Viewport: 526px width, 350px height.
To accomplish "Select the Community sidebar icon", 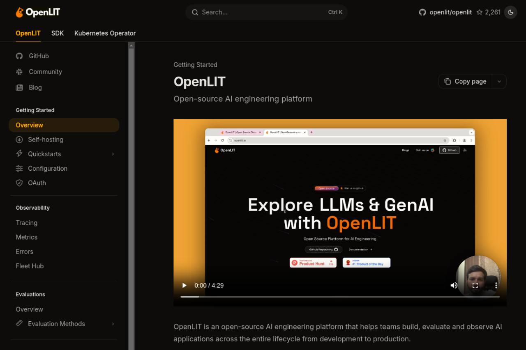I will (x=19, y=72).
